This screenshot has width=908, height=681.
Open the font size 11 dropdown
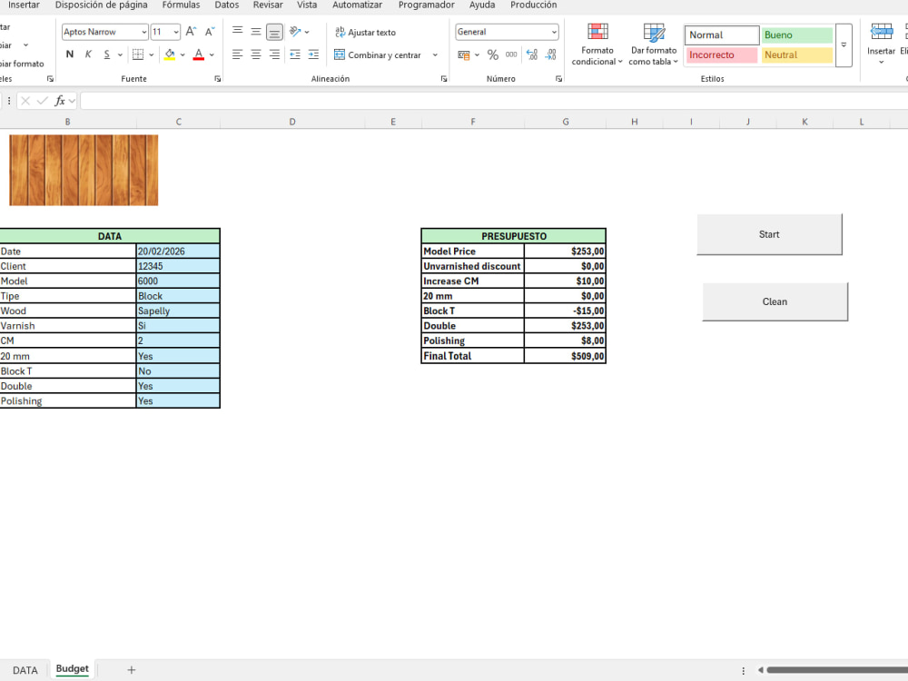coord(176,32)
